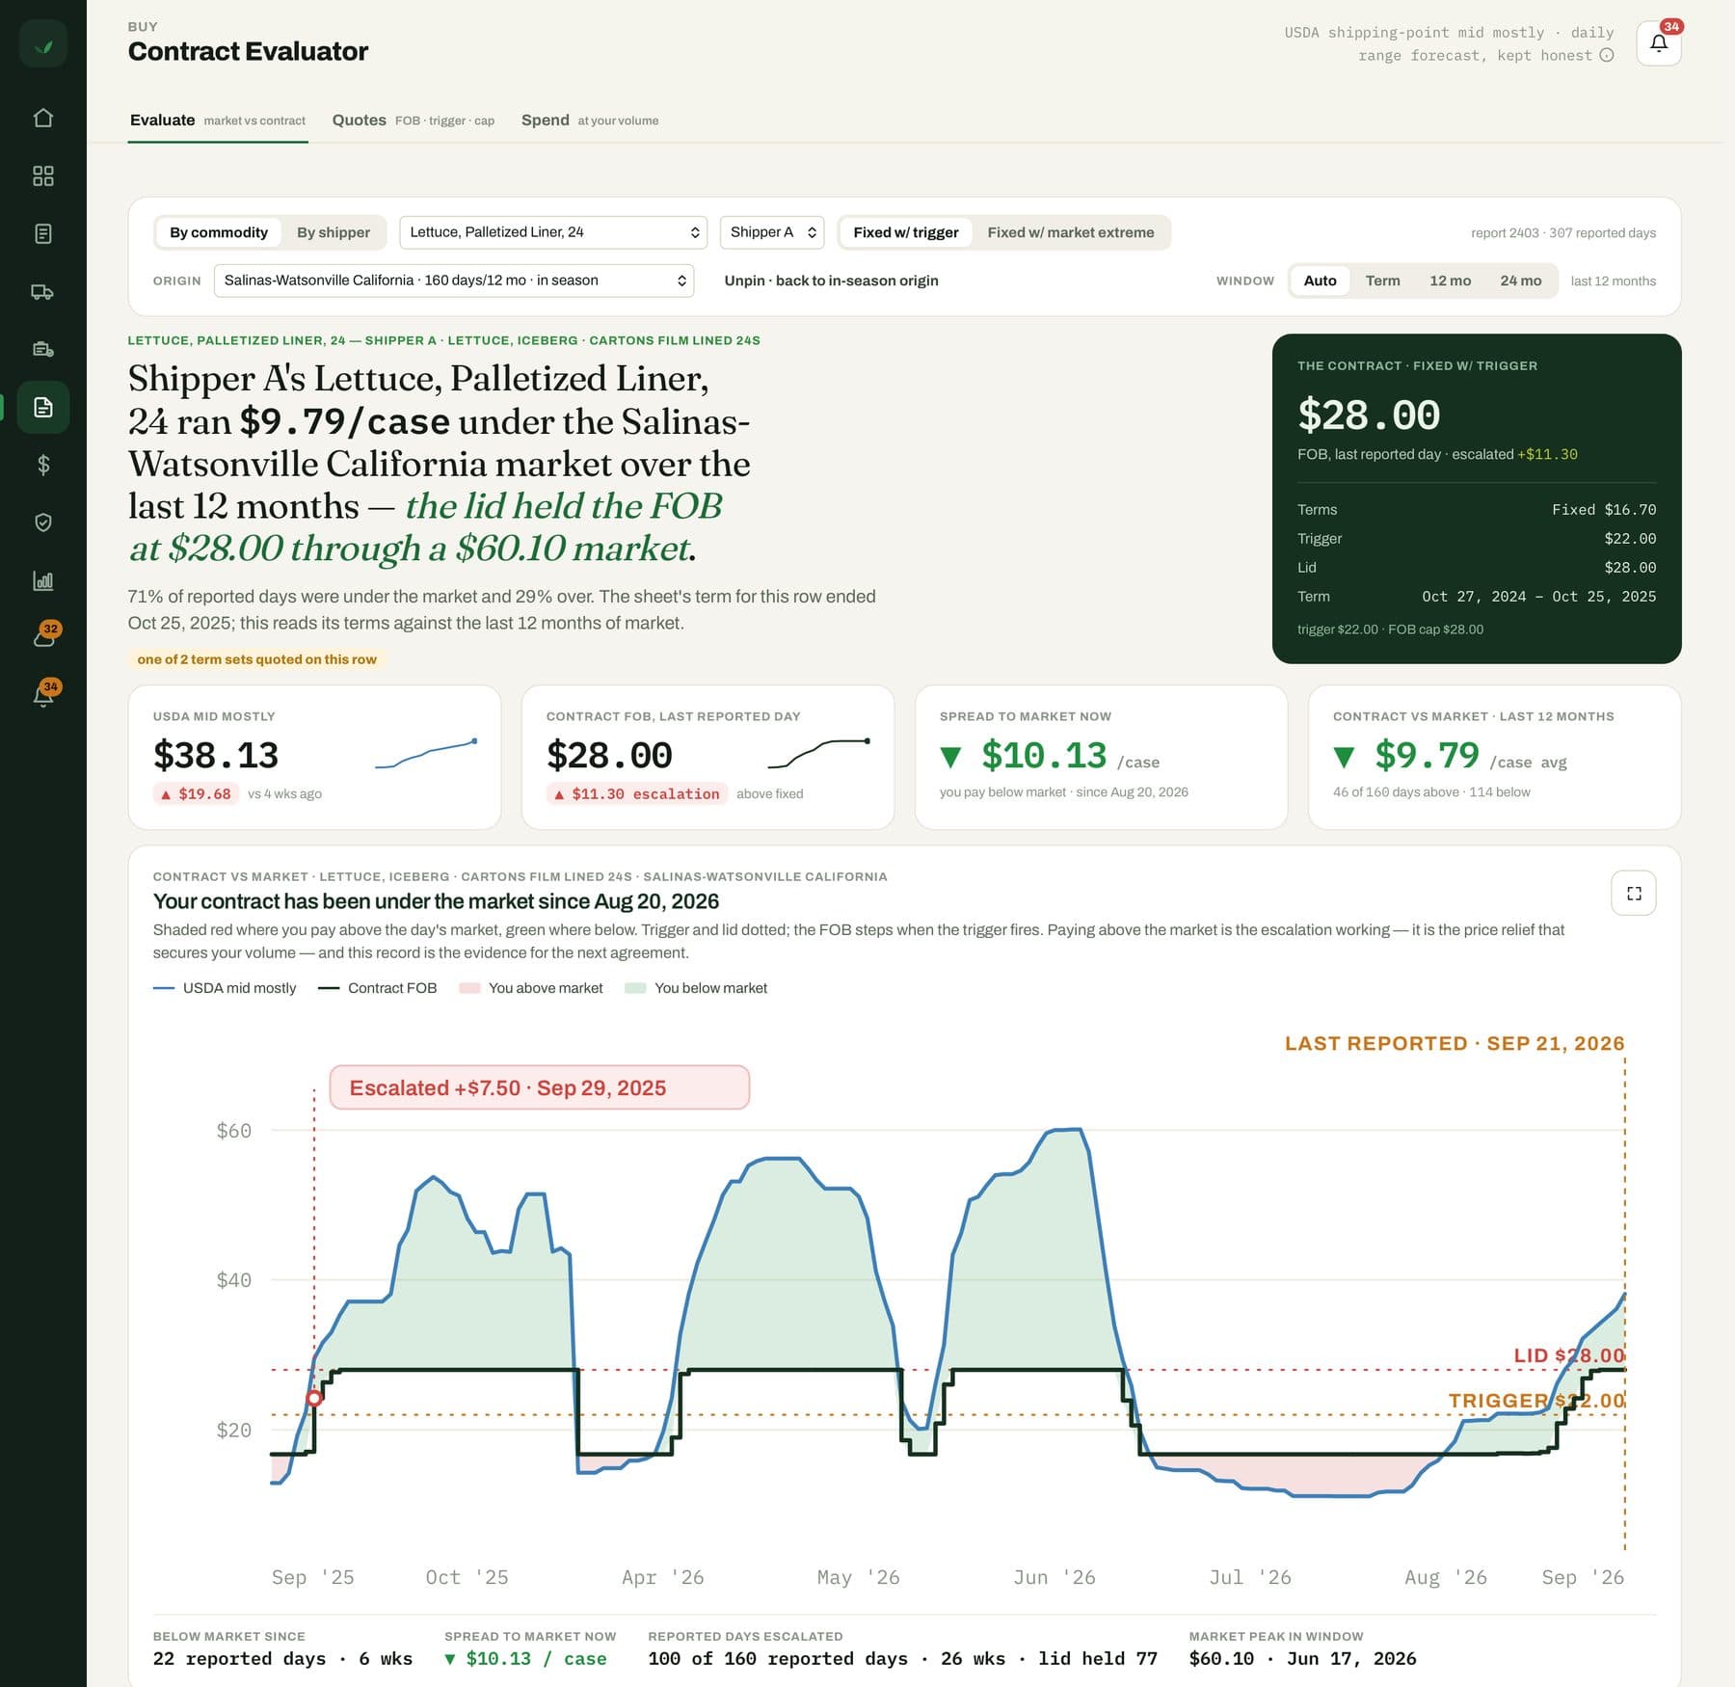Viewport: 1735px width, 1687px height.
Task: Switch to the Evaluate tab
Action: click(218, 120)
